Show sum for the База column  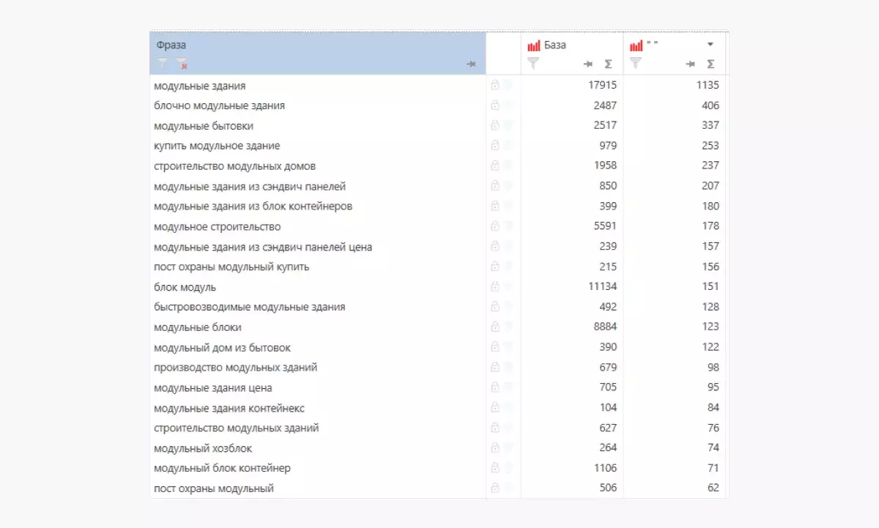pyautogui.click(x=608, y=64)
